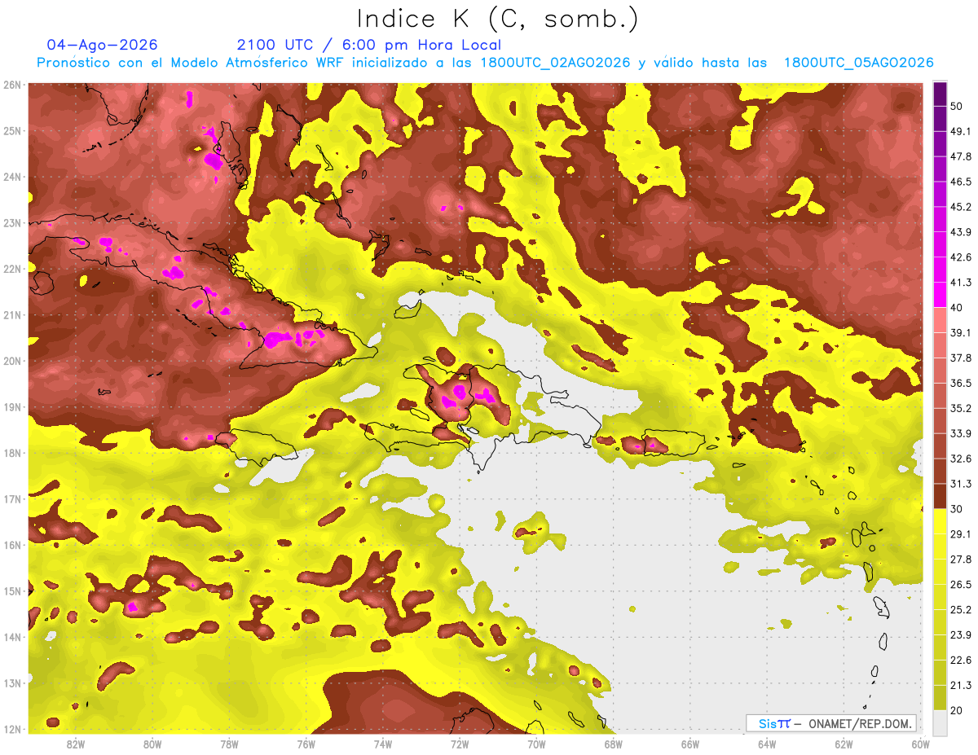Click the latitude label '14N'
Viewport: 978px width, 755px height.
12,637
